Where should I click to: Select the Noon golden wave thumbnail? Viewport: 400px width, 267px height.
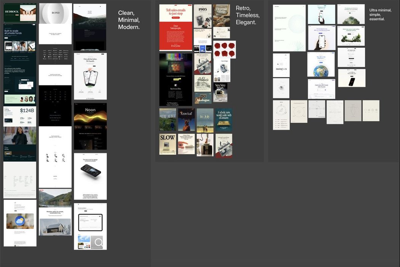[90, 126]
